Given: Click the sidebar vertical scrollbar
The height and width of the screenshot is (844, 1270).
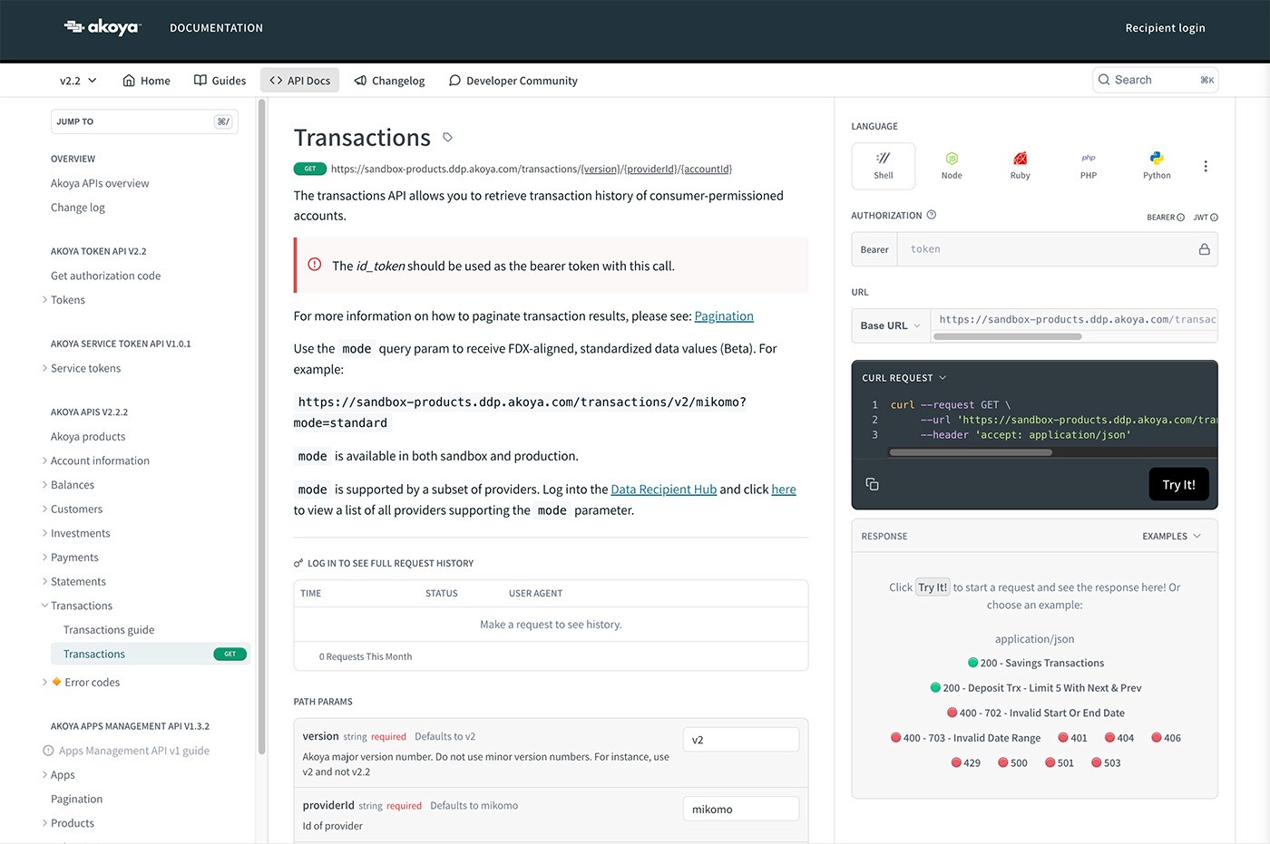Looking at the screenshot, I should 261,426.
